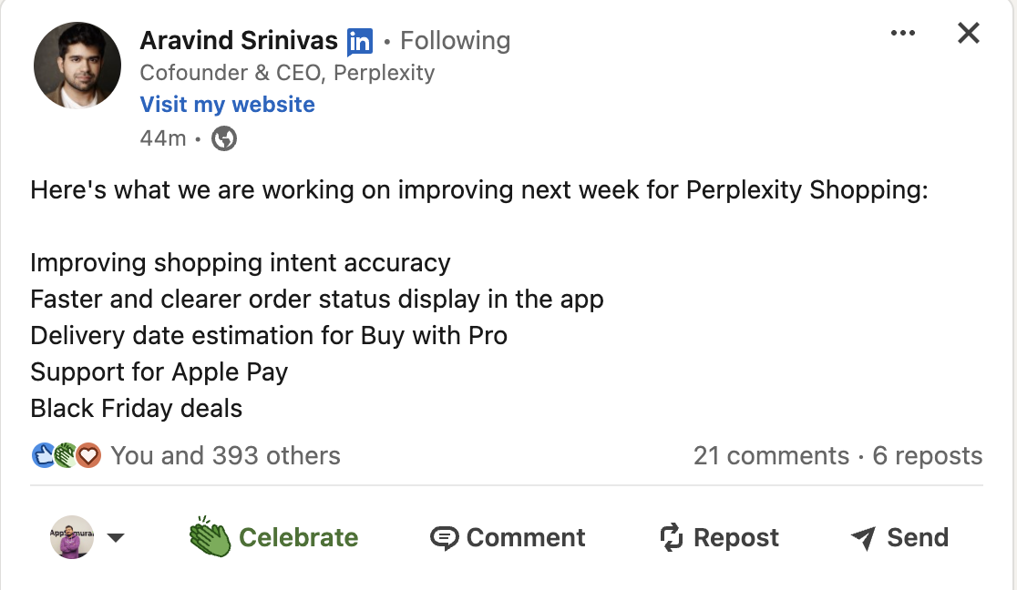Click the Cofounder & CEO, Perplexity headline
This screenshot has height=590, width=1017.
[287, 73]
